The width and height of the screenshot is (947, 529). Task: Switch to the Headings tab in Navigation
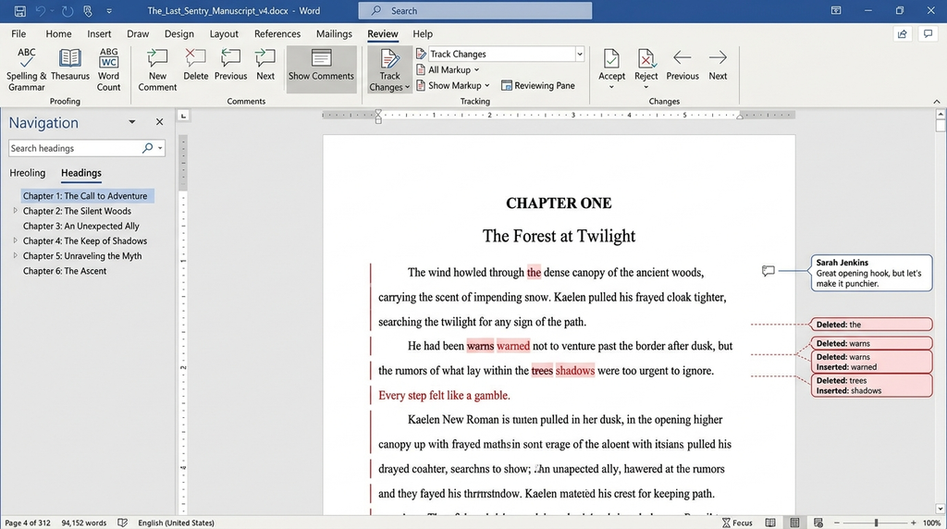[x=81, y=173]
